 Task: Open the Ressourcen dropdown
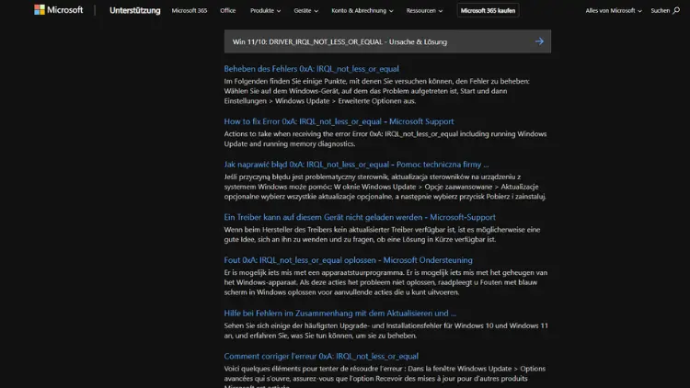coord(425,11)
